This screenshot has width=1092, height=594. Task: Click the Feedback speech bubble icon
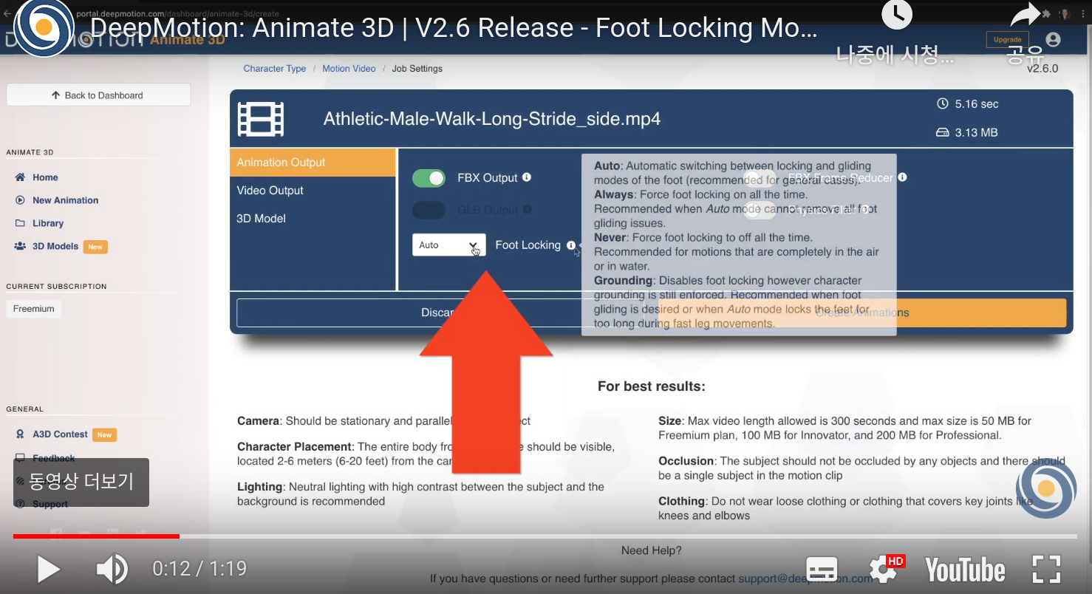(x=20, y=459)
